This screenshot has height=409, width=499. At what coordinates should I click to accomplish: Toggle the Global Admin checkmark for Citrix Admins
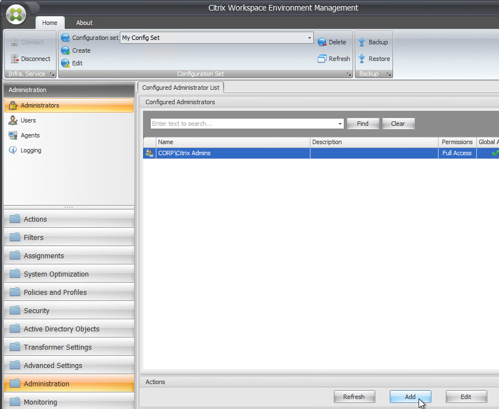(x=495, y=153)
